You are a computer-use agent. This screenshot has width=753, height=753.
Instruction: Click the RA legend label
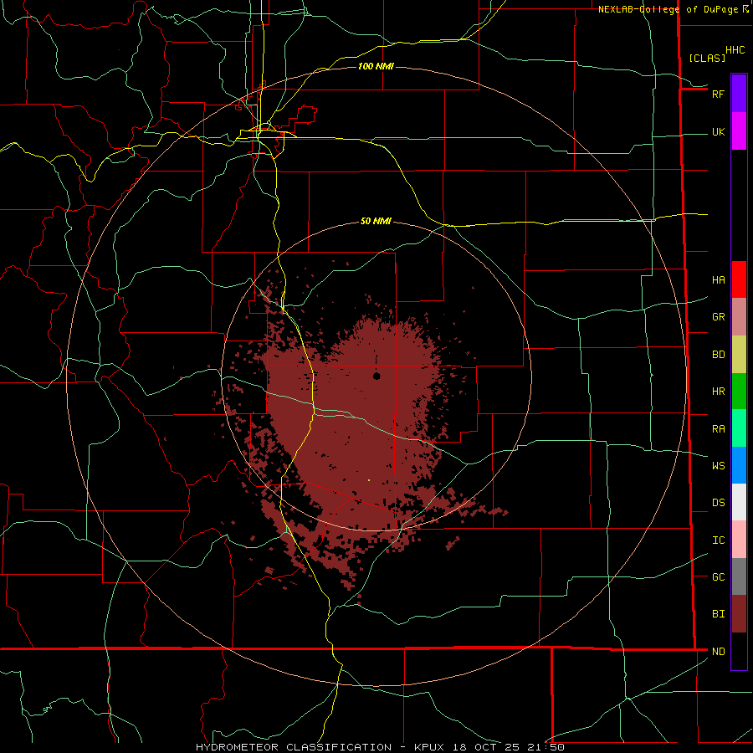[718, 429]
